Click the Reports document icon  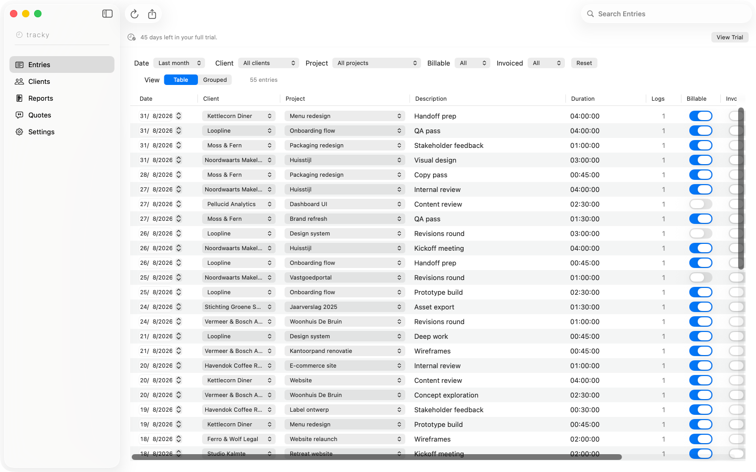coord(19,99)
